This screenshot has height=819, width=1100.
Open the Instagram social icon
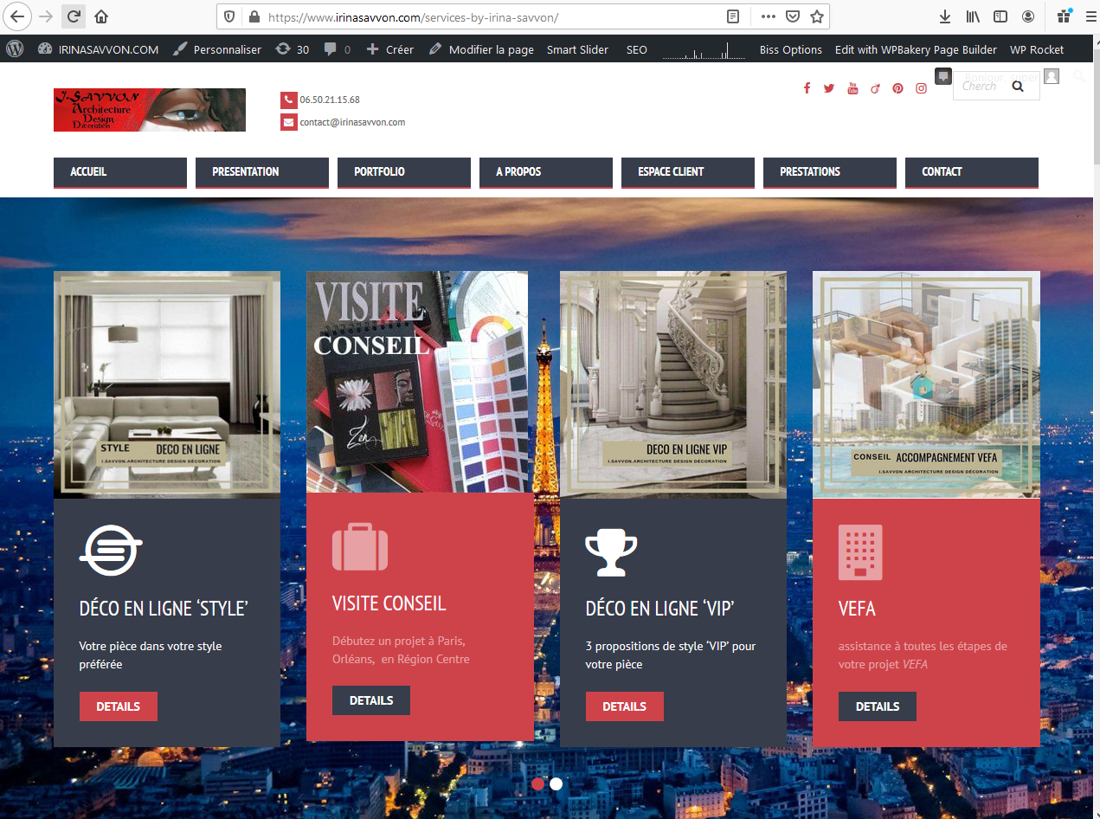pos(922,87)
